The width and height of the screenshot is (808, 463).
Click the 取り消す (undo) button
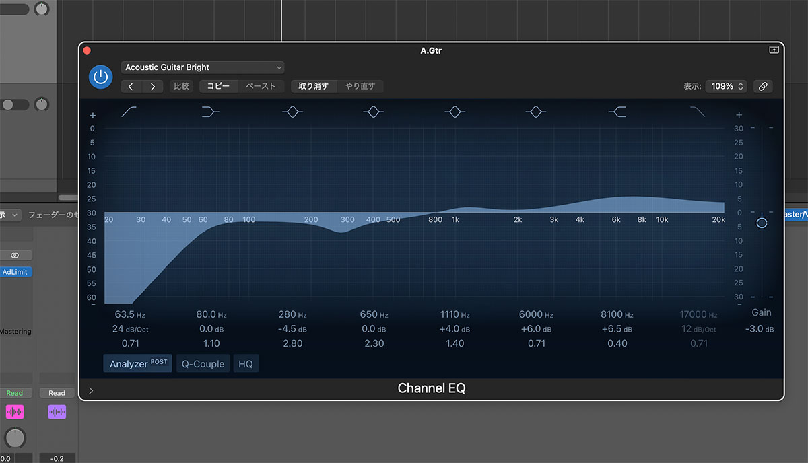[x=313, y=86]
